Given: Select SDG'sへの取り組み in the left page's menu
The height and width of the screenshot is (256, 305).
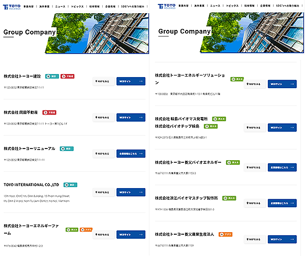Looking at the screenshot, I should point(134,7).
